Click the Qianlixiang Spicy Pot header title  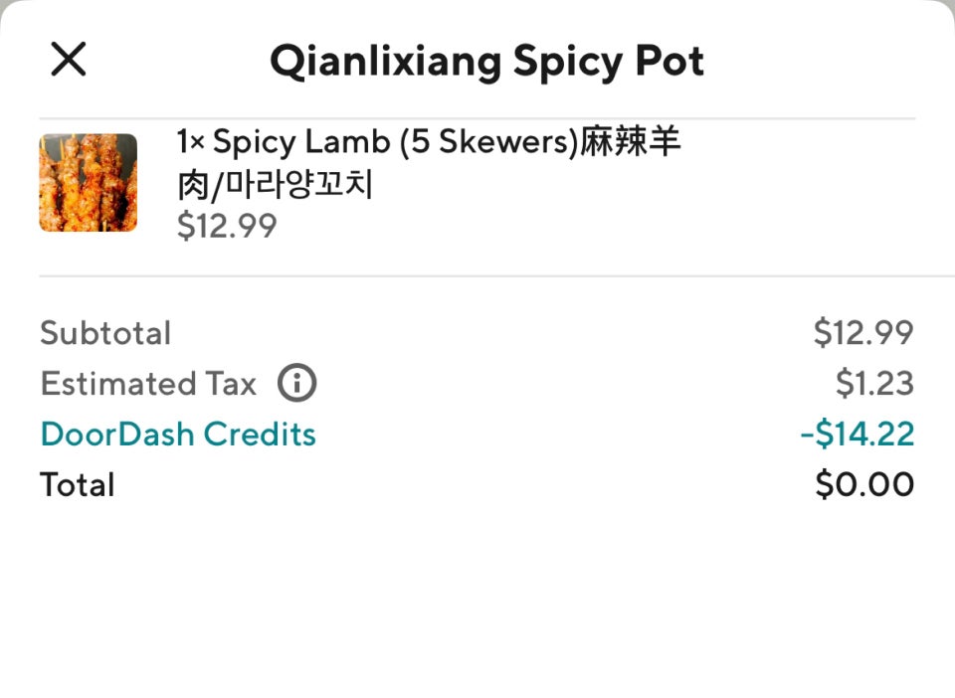click(x=486, y=62)
